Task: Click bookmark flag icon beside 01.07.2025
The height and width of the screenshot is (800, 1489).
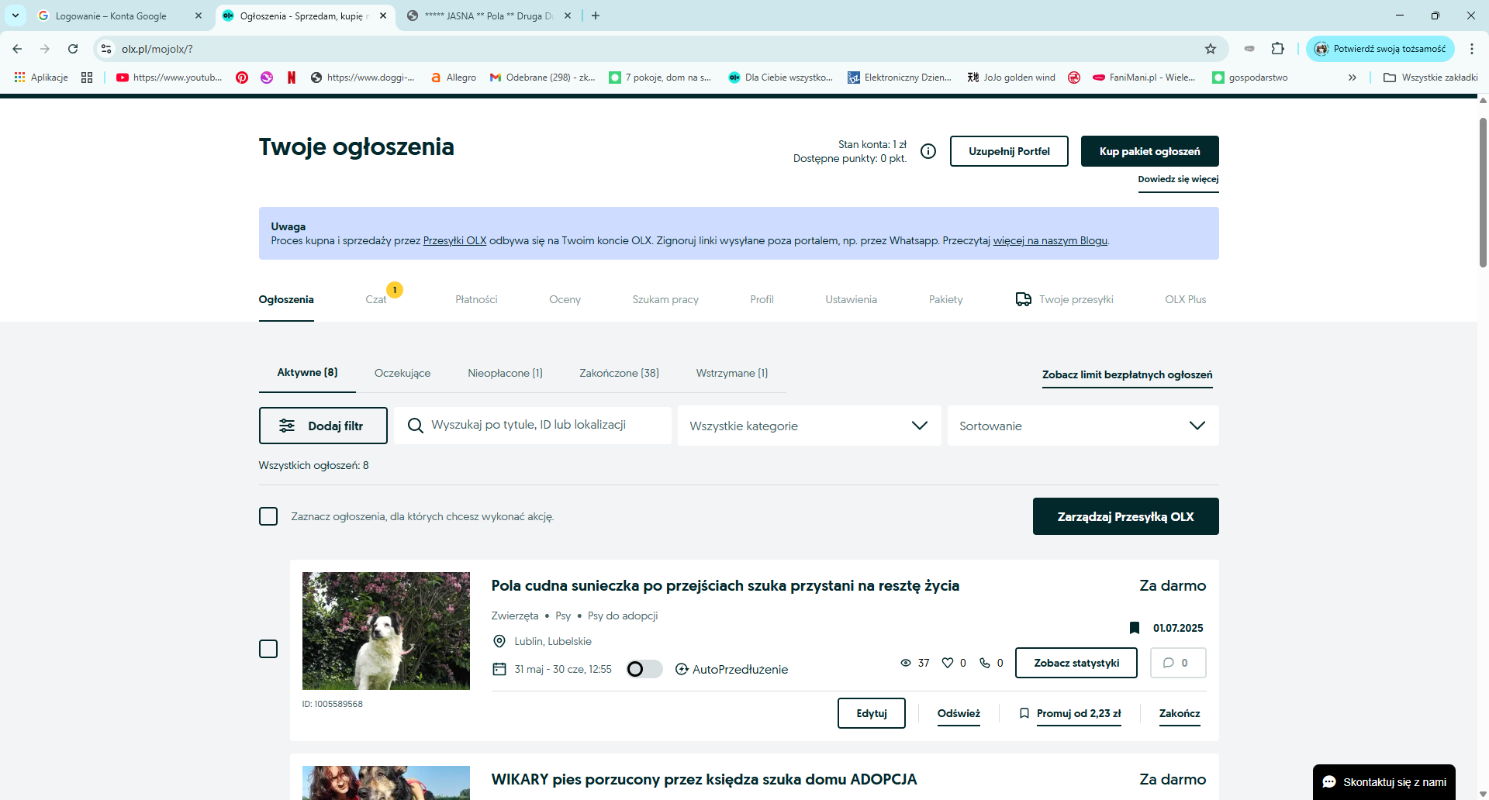Action: pyautogui.click(x=1135, y=628)
